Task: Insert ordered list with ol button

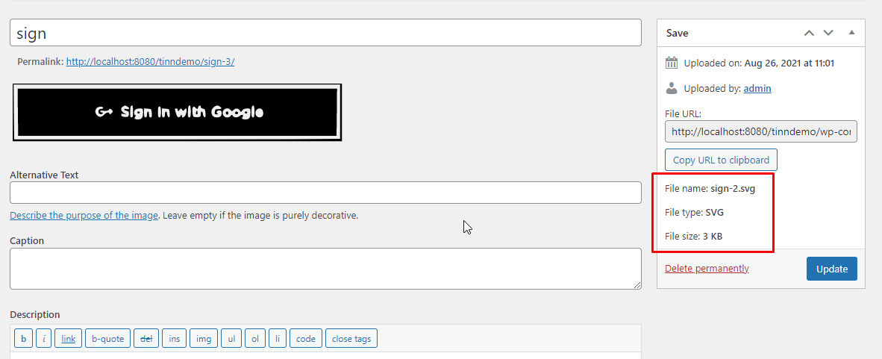Action: (x=254, y=338)
